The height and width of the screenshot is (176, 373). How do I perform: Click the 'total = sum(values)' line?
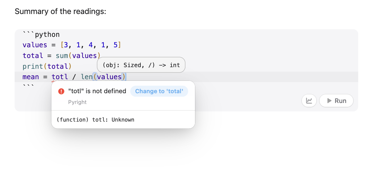[62, 56]
